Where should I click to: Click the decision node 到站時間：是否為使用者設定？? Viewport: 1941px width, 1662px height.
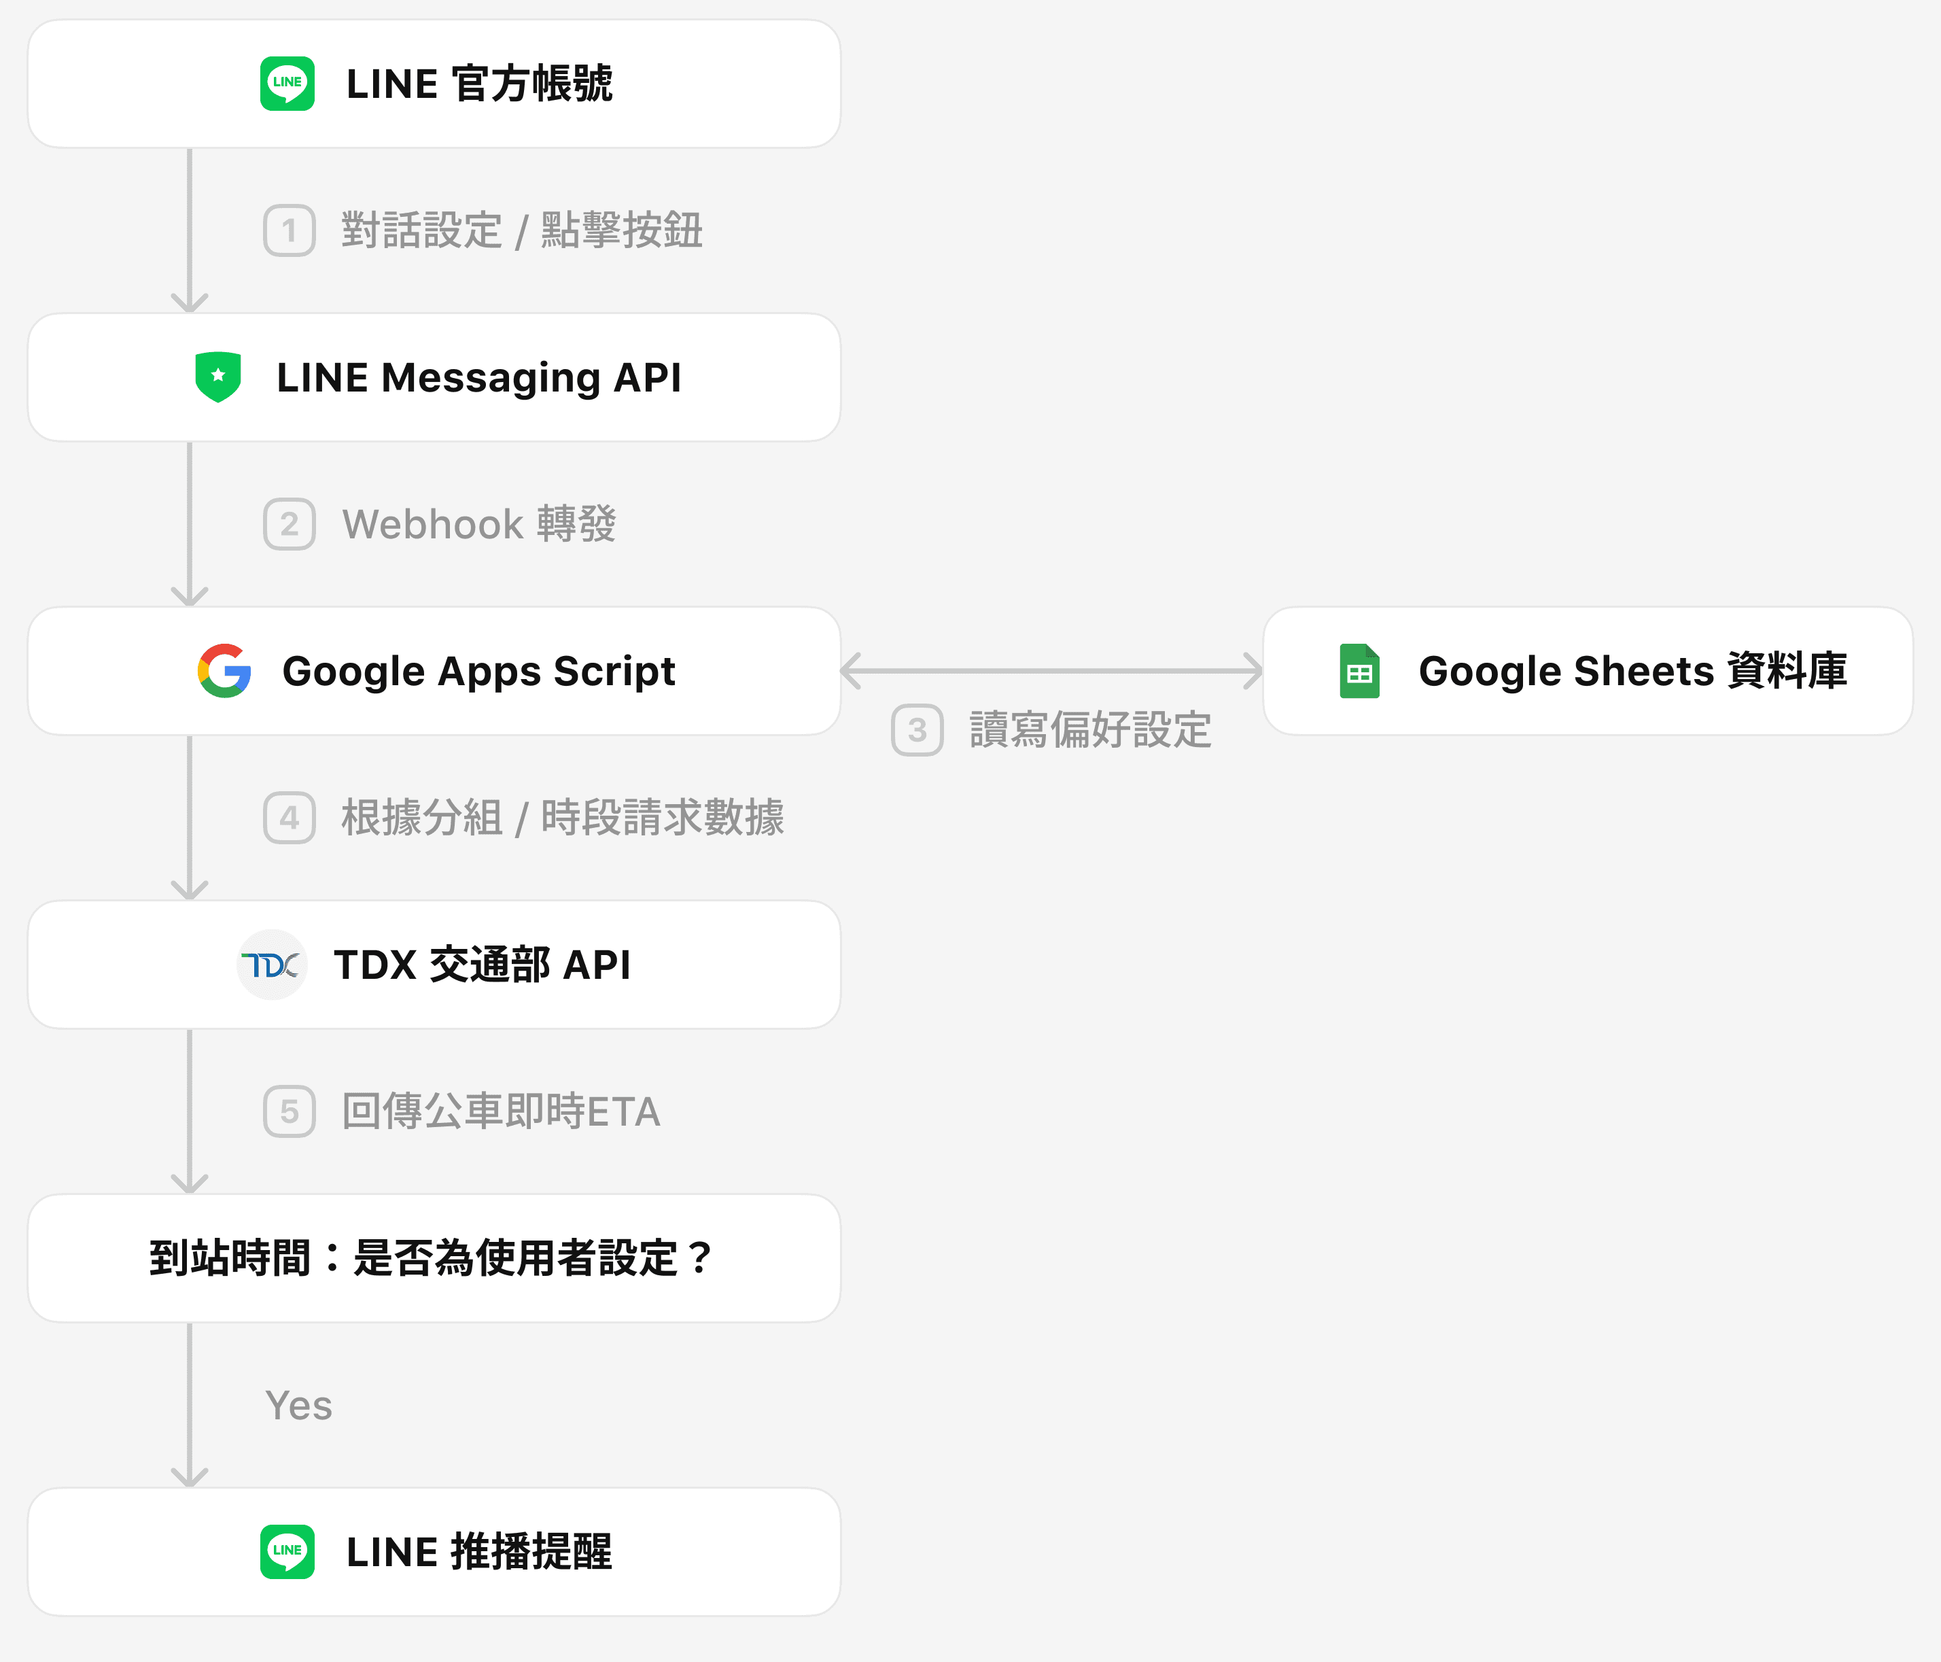434,1258
